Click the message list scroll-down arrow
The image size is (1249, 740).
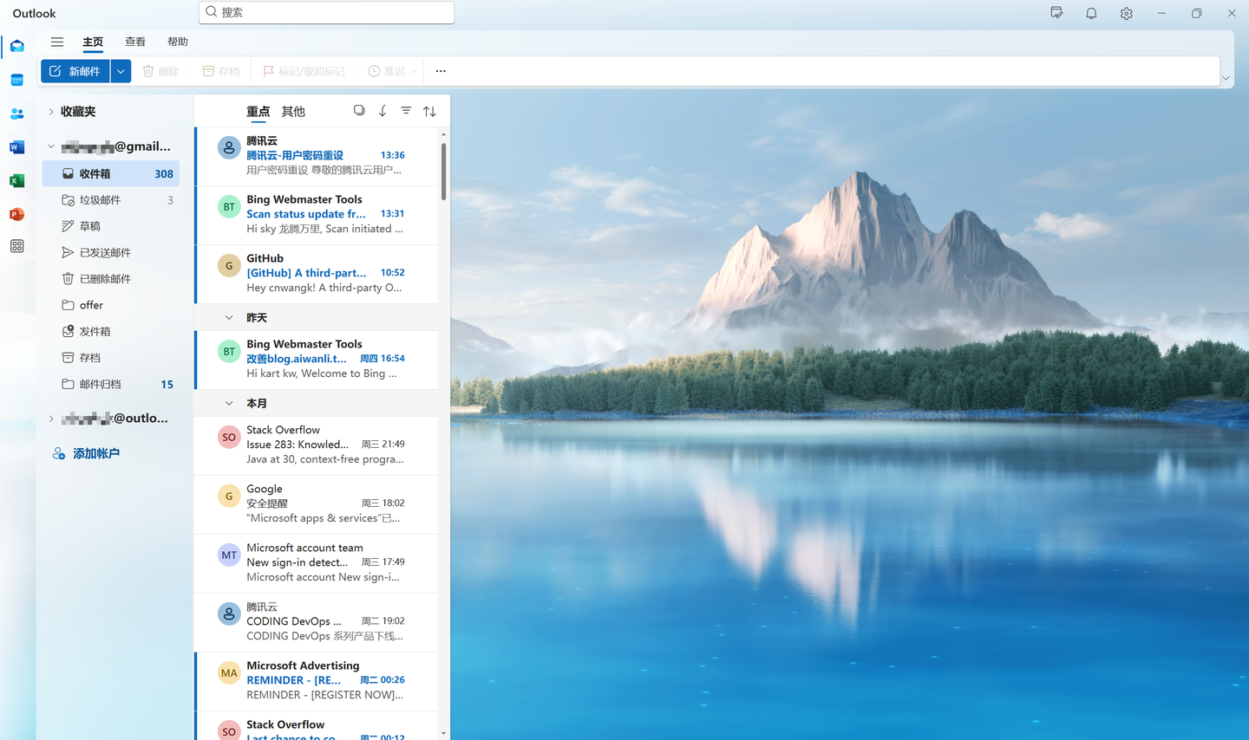443,733
